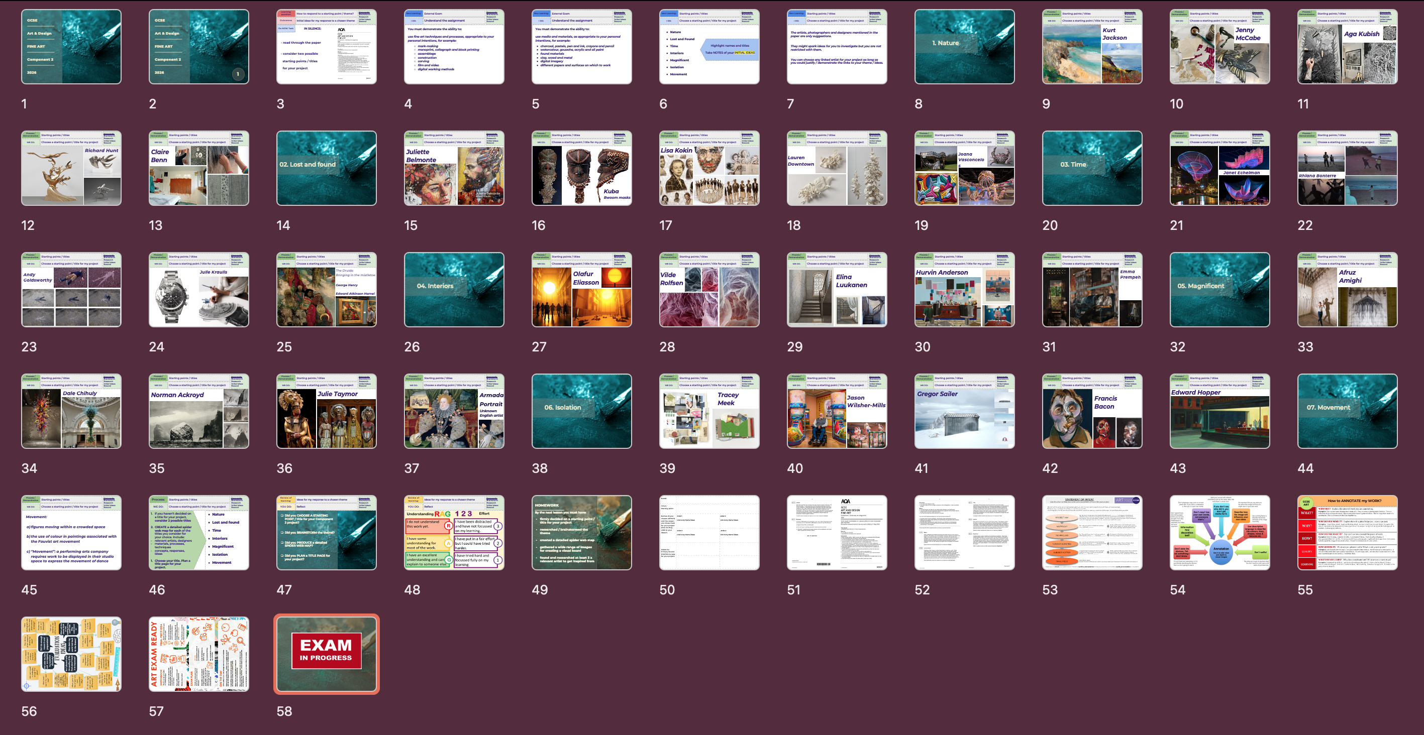Select slide 54 Annotation arrows diagram
Screen dimensions: 1424x735
[x=1220, y=533]
